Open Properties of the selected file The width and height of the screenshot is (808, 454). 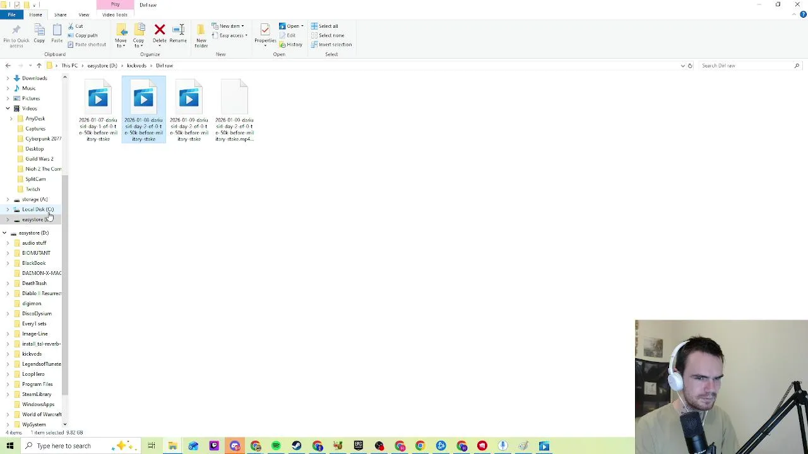click(x=265, y=36)
